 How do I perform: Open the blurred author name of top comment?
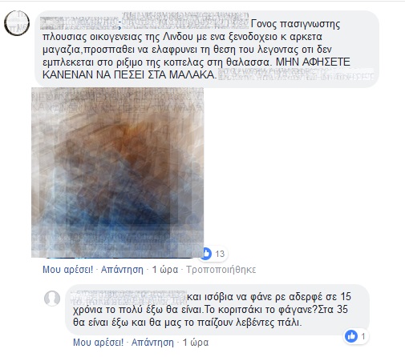coord(80,23)
